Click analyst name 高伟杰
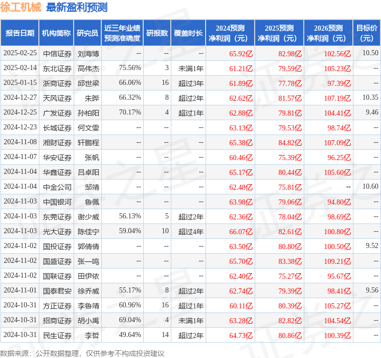The image size is (381, 358). (88, 69)
